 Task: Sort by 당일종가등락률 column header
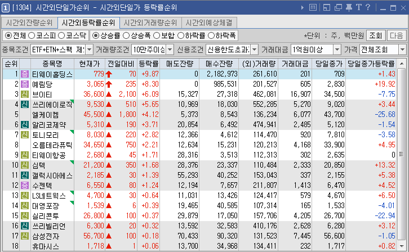[x=371, y=64]
